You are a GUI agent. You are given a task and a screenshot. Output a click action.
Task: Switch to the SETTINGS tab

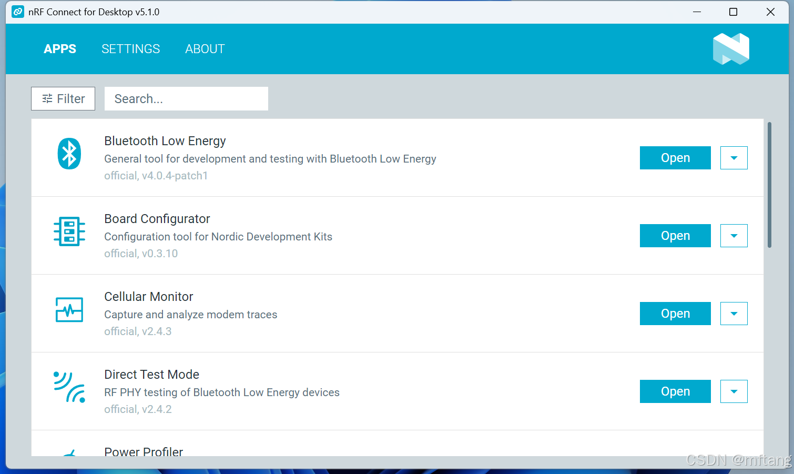(x=131, y=49)
